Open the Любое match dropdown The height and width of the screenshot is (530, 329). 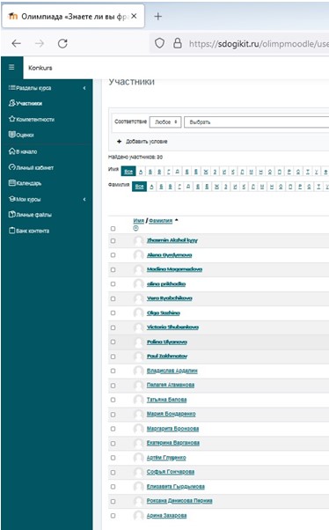tap(165, 122)
